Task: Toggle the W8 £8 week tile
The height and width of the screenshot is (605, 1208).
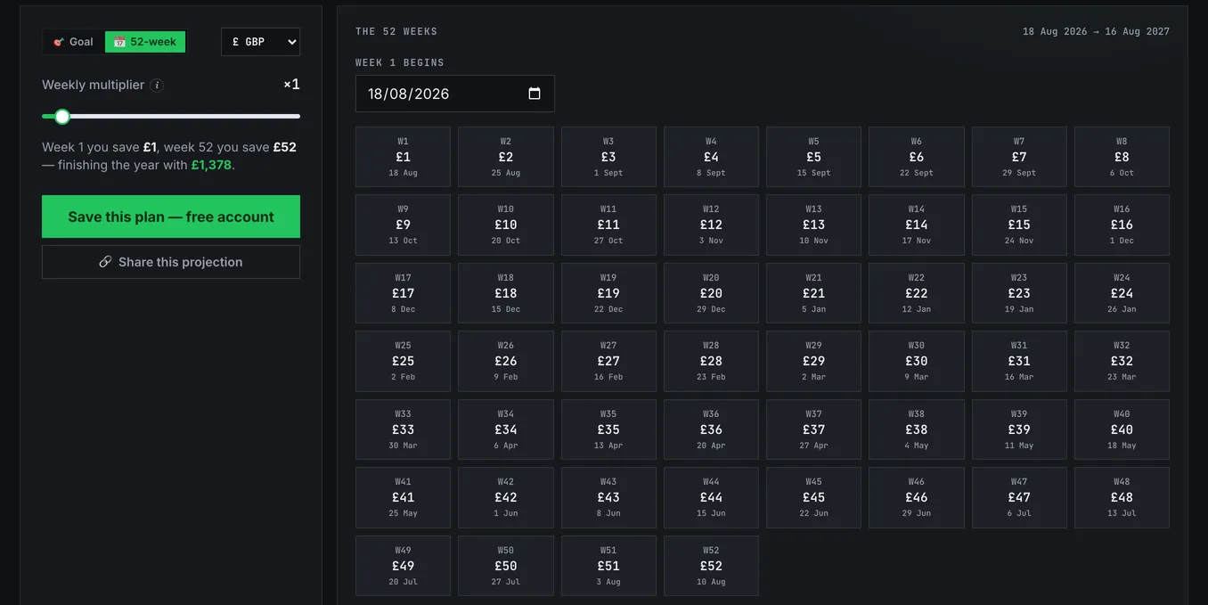Action: click(1122, 157)
